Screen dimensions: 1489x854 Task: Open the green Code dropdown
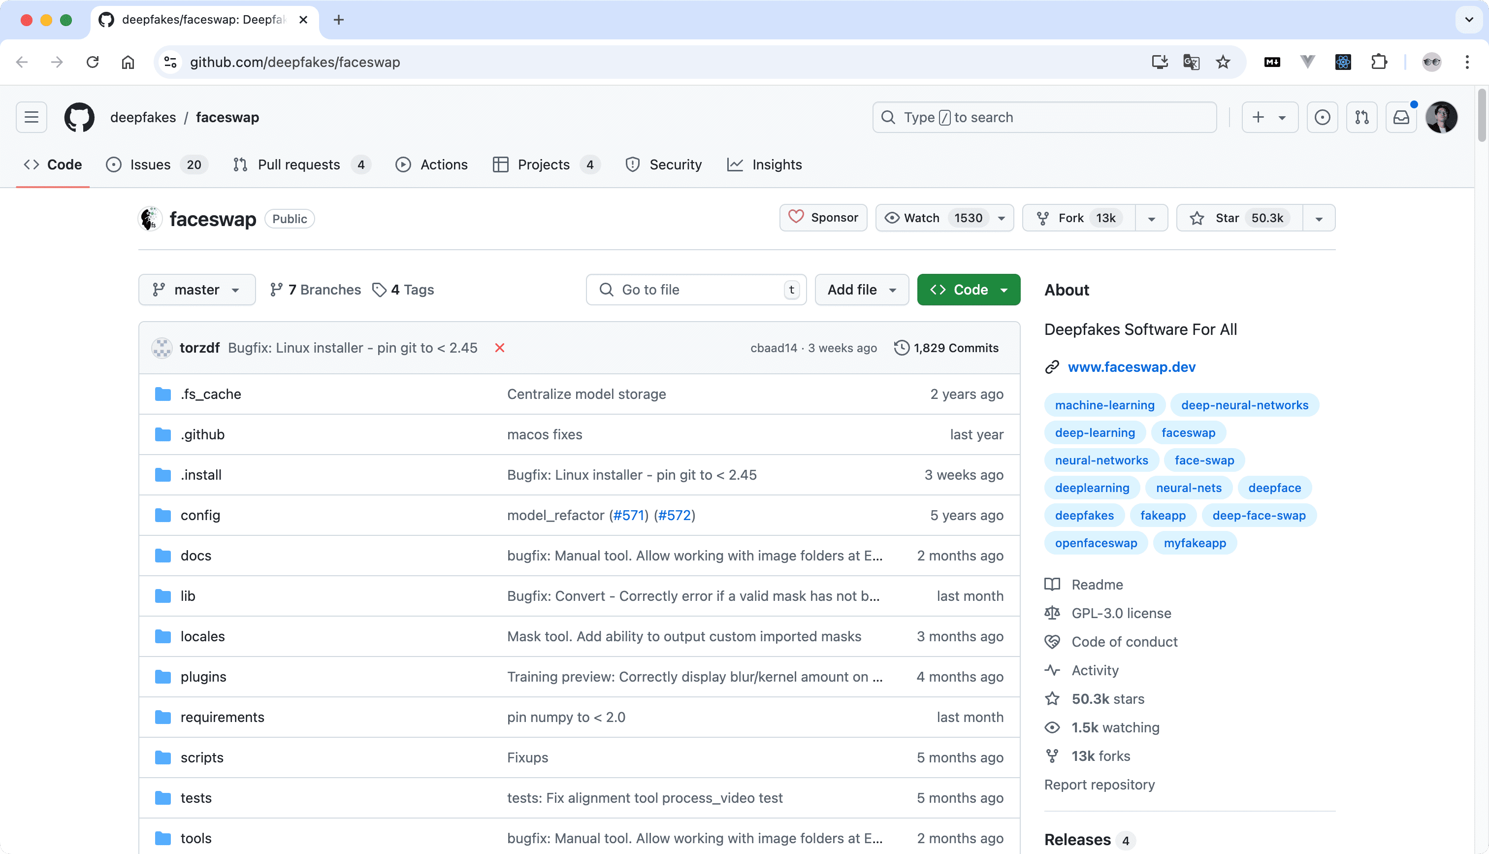click(x=968, y=289)
